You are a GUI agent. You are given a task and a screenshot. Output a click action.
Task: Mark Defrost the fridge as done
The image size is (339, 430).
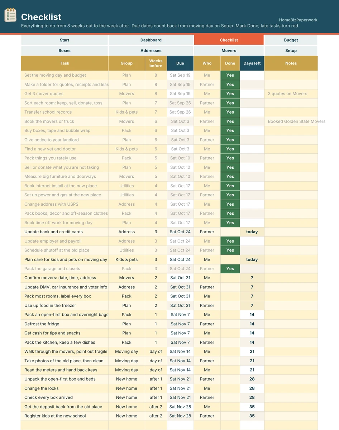(230, 324)
